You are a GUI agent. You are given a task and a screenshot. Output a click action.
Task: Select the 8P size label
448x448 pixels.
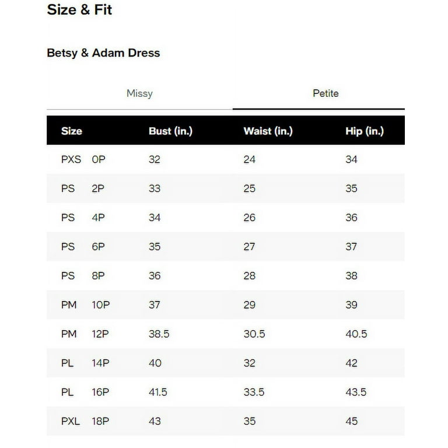(x=98, y=276)
